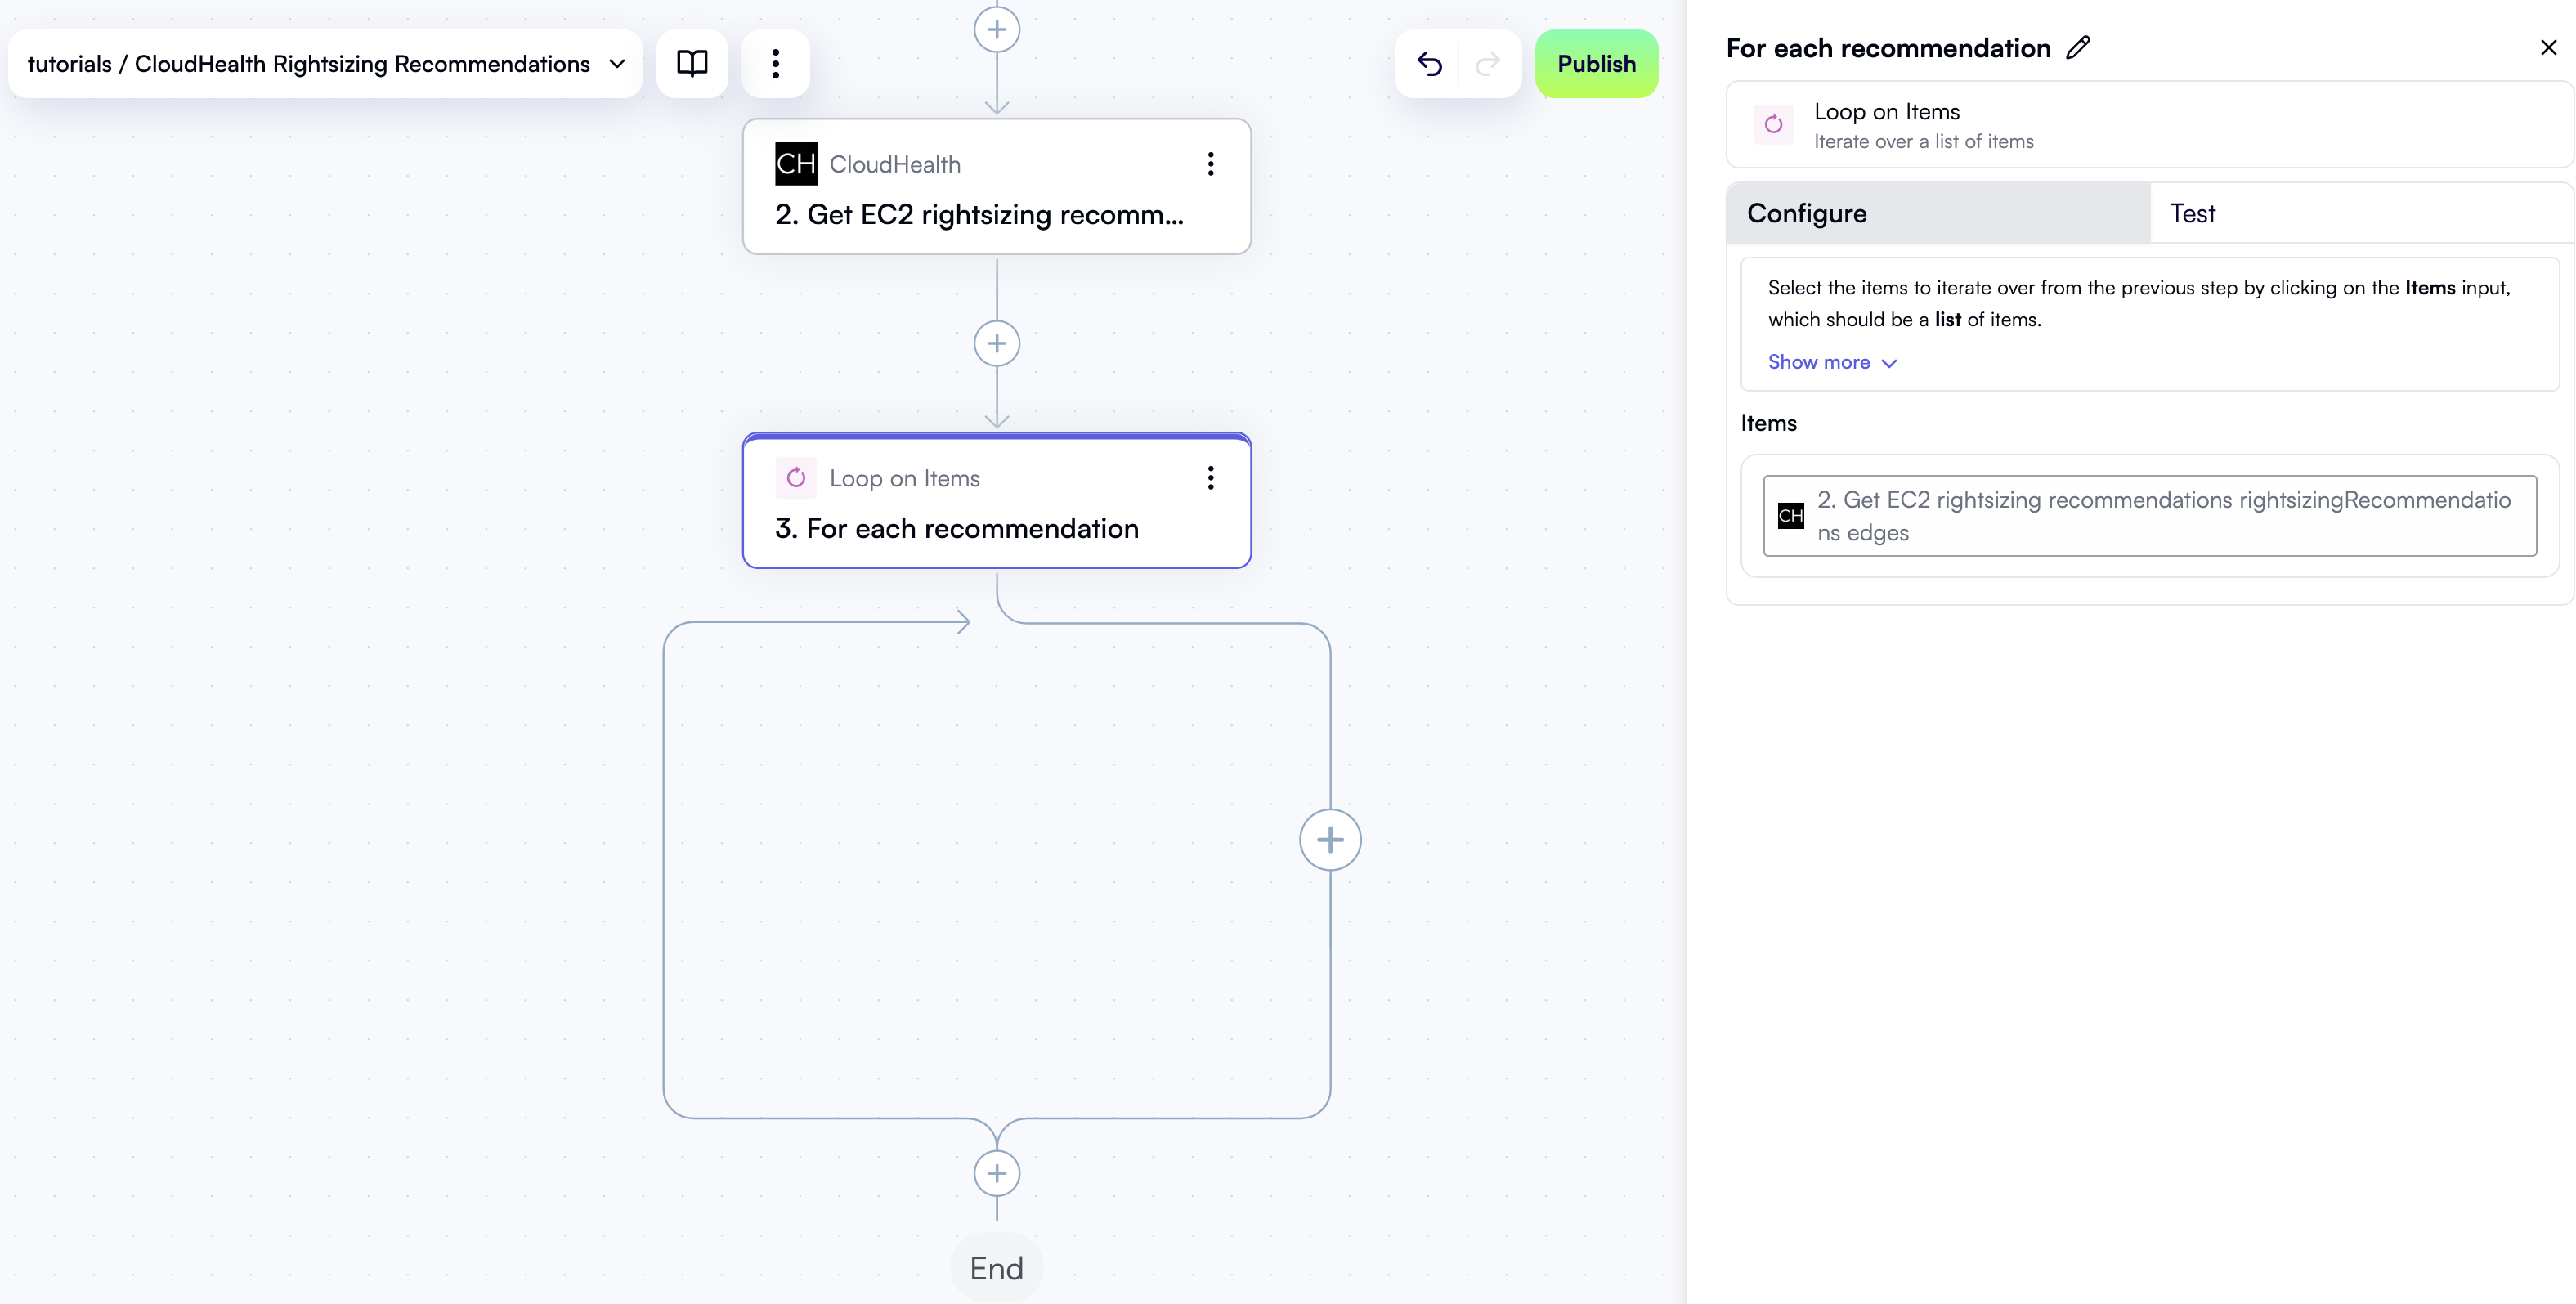Click the redo arrow icon
Viewport: 2576px width, 1304px height.
tap(1487, 63)
